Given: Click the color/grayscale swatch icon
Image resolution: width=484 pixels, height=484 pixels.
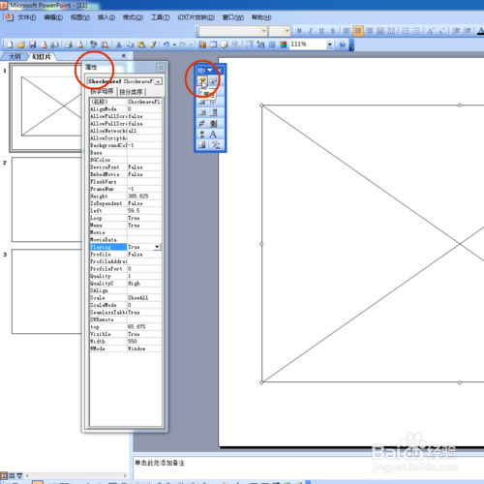Looking at the screenshot, I should (283, 45).
